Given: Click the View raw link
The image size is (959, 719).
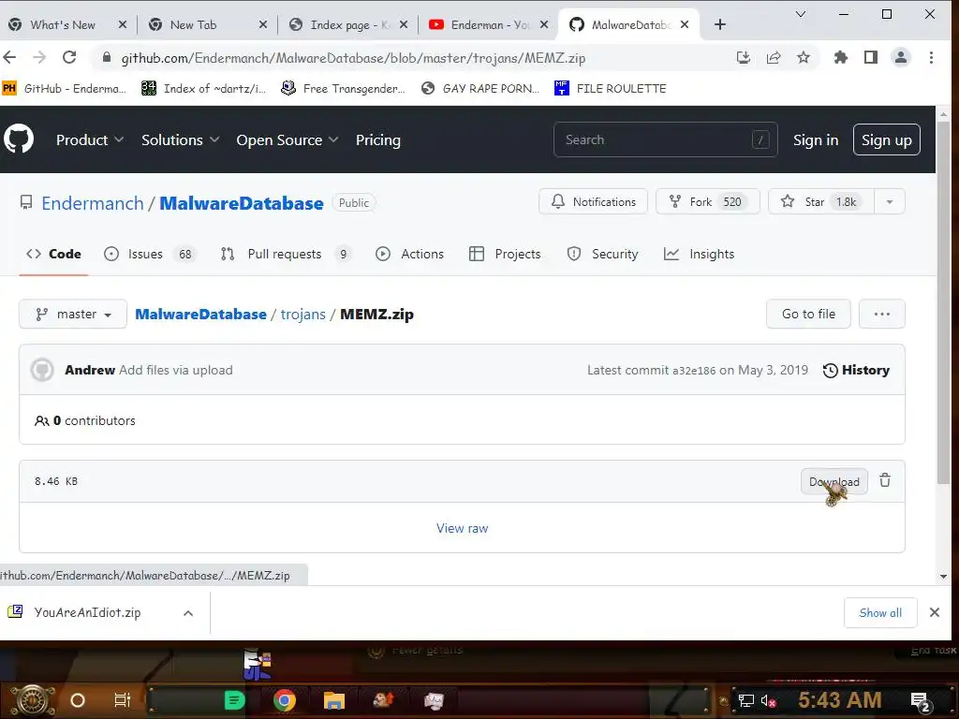Looking at the screenshot, I should [x=462, y=528].
